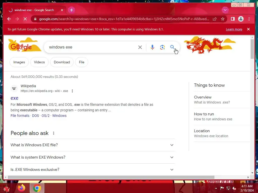The width and height of the screenshot is (258, 193).
Task: Expand 'Is .EXE Windows exclusive?'
Action: coord(92,170)
